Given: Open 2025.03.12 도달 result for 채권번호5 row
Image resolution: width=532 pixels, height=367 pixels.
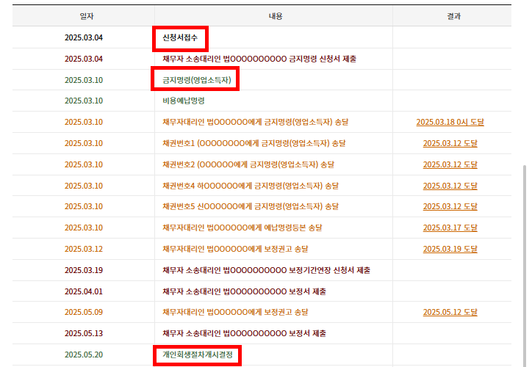Looking at the screenshot, I should [450, 207].
